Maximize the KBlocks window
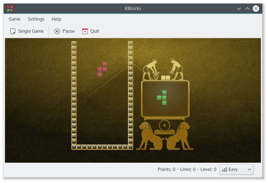Viewport: 268px width, 183px height. [247, 9]
